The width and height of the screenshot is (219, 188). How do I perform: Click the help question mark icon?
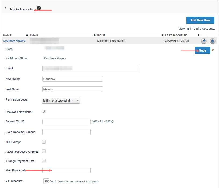click(x=39, y=8)
